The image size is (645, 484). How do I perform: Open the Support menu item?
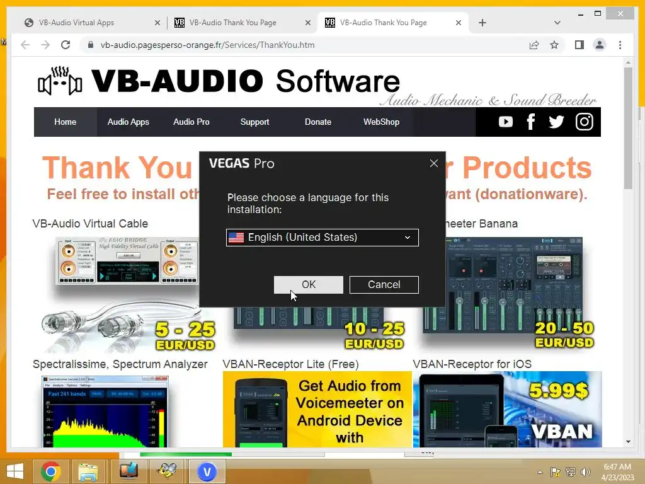click(x=254, y=122)
